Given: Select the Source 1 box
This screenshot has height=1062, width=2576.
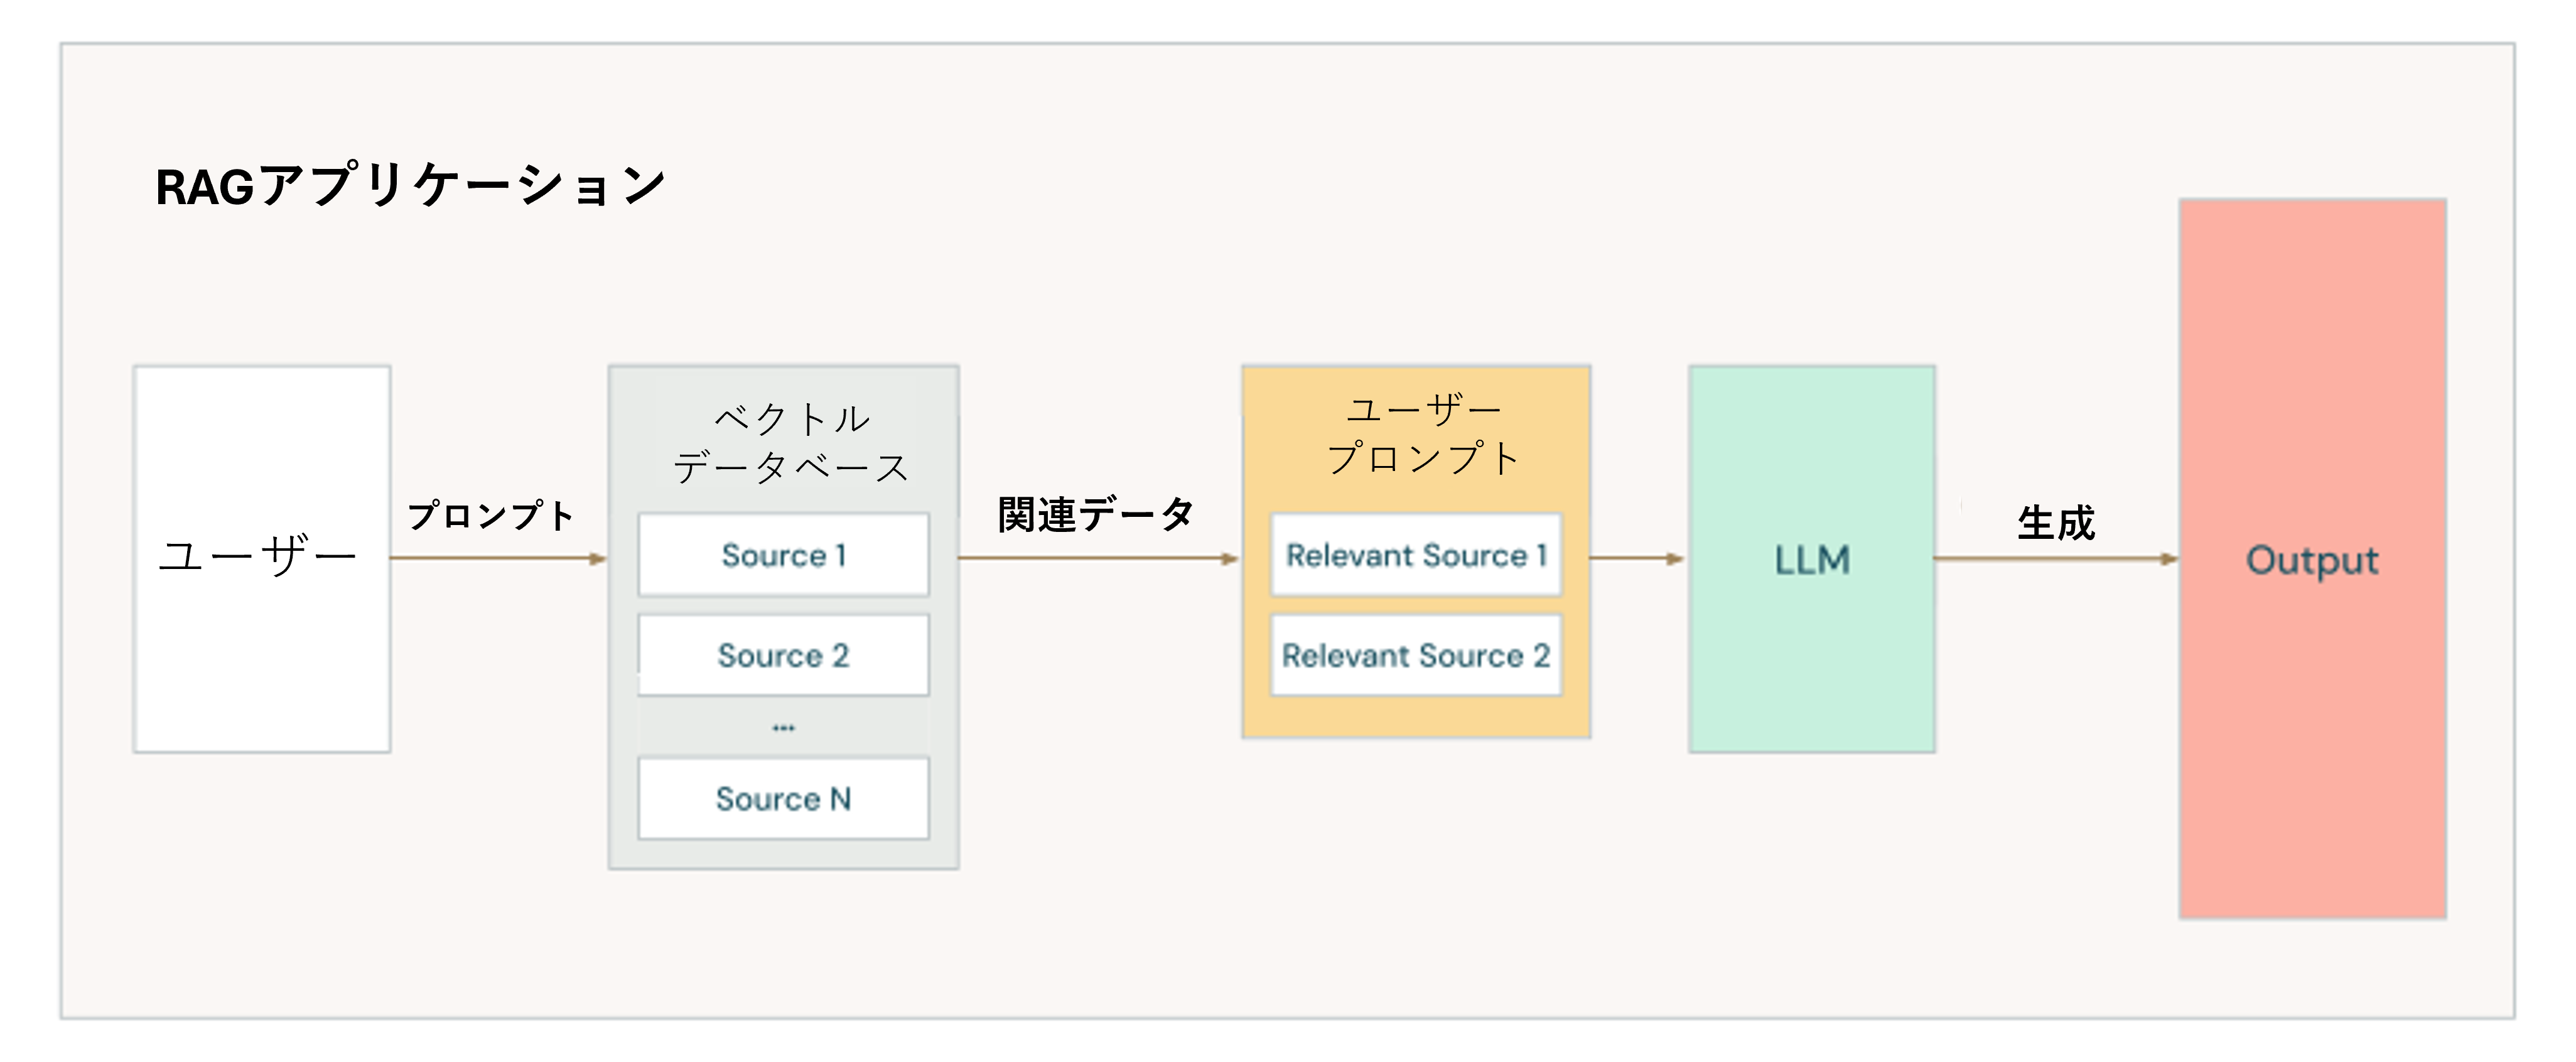Looking at the screenshot, I should (783, 555).
